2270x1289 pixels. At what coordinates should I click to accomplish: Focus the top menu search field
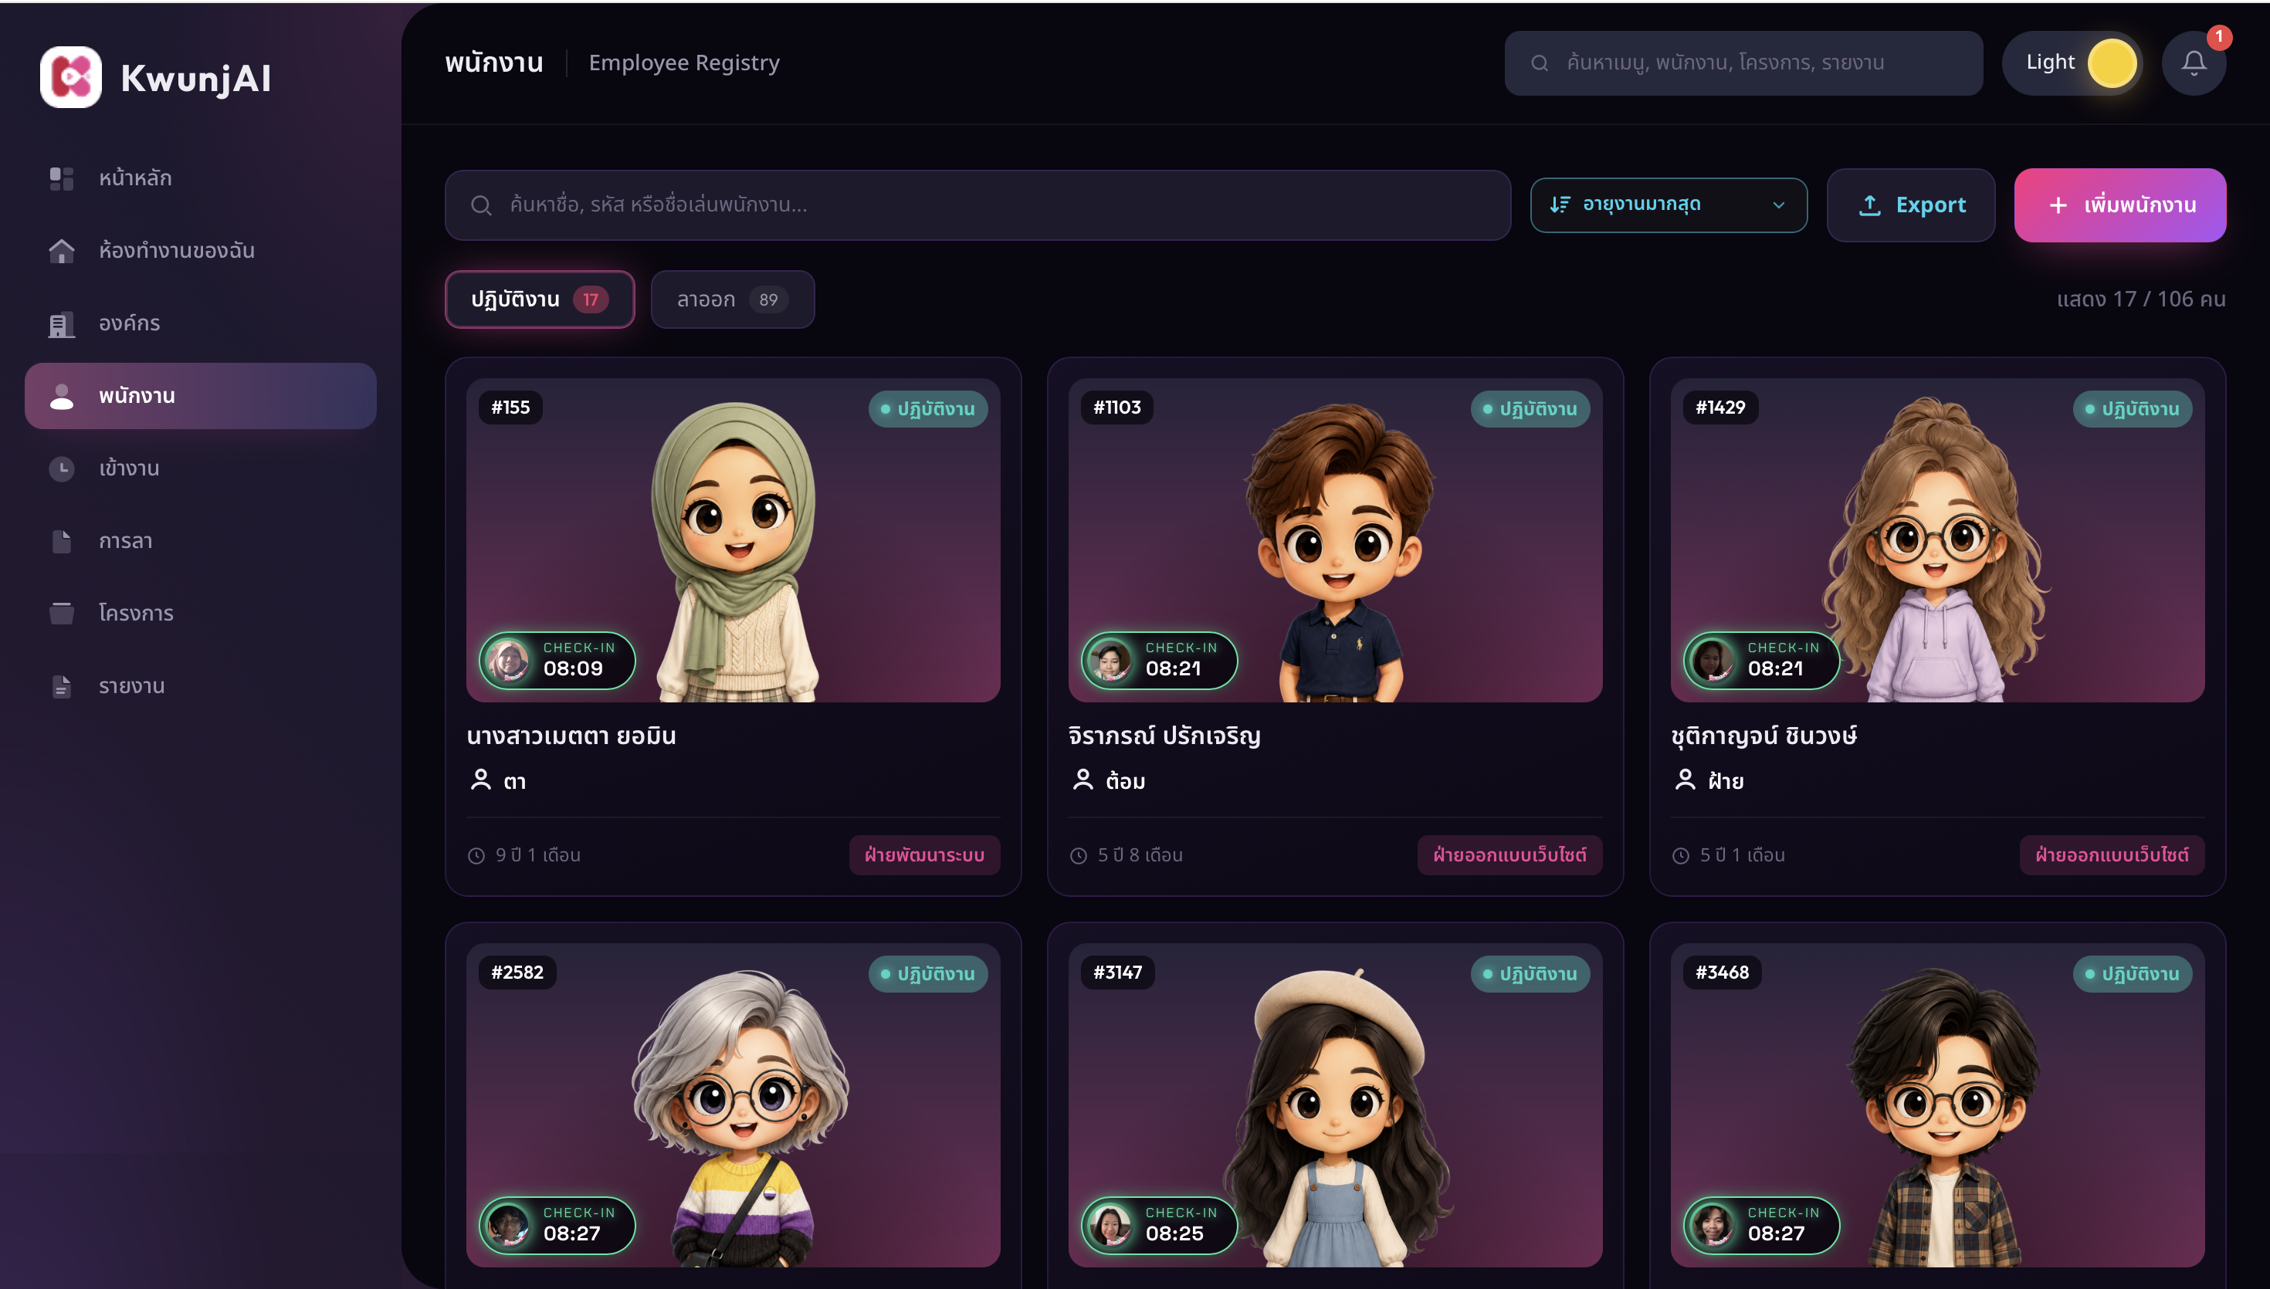pos(1743,63)
